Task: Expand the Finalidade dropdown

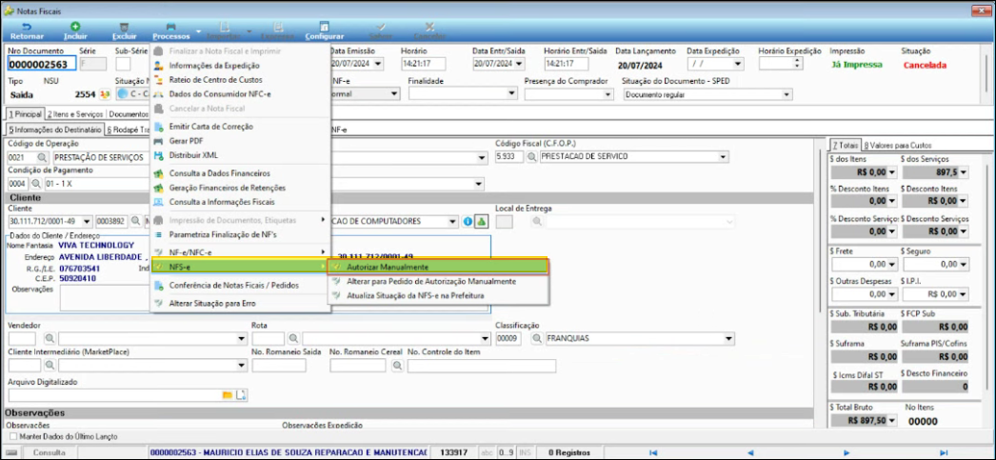Action: point(512,94)
